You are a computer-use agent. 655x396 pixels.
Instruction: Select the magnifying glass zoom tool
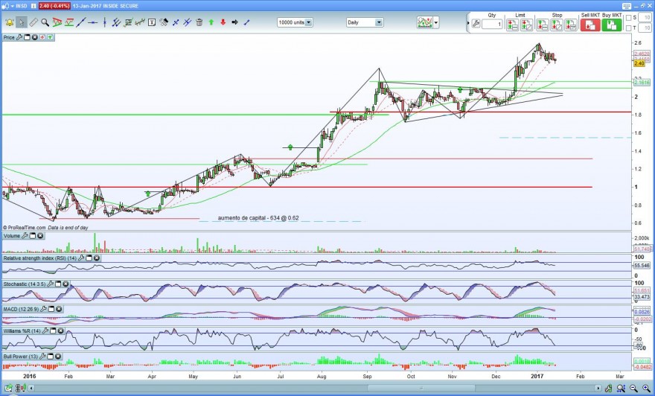[x=45, y=22]
